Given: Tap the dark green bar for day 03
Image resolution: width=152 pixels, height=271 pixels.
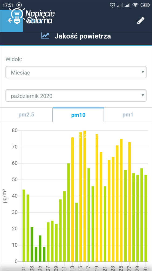Looking at the screenshot, I should pos(32,244).
